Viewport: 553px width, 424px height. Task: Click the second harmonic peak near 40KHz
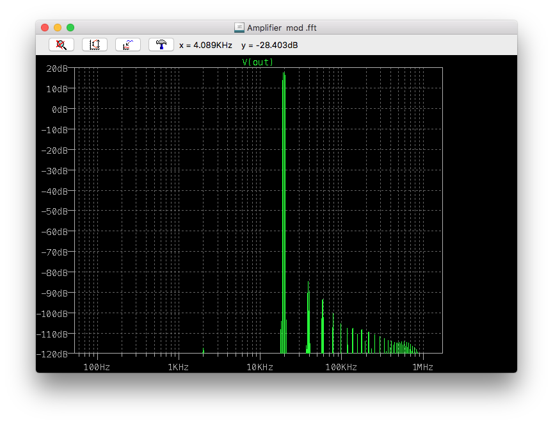click(x=309, y=317)
